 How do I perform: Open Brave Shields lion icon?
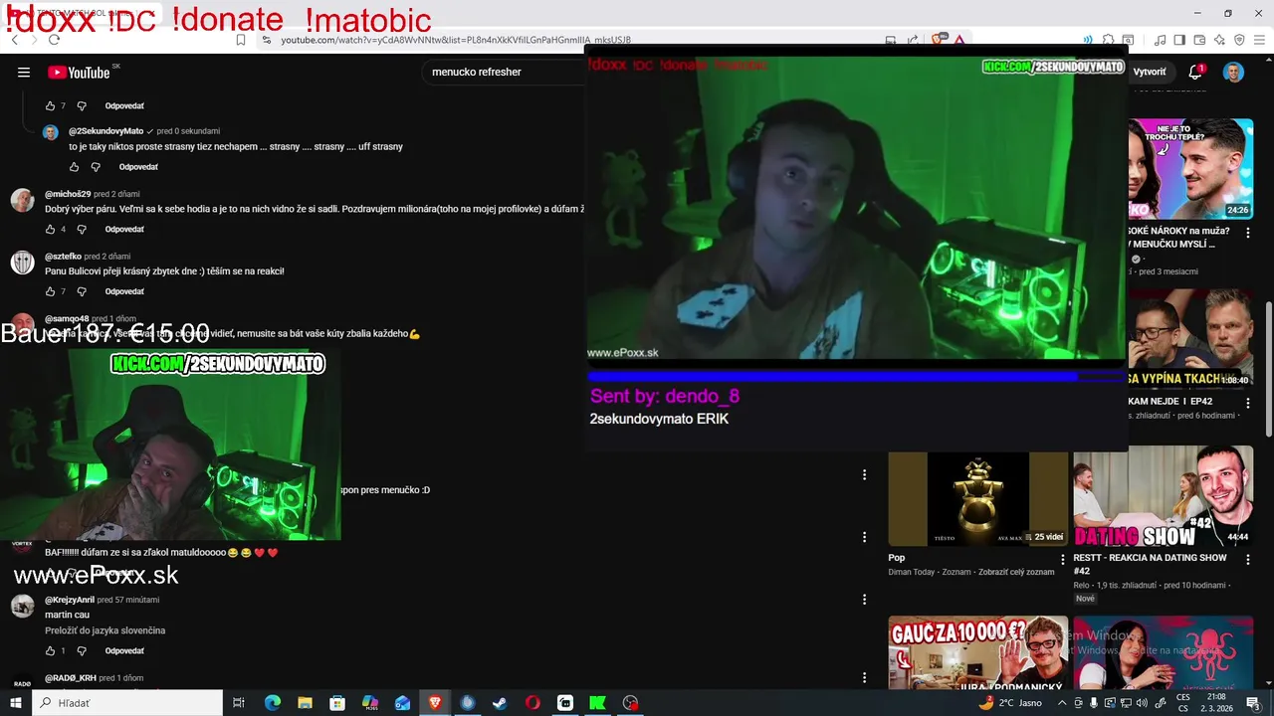click(x=938, y=40)
